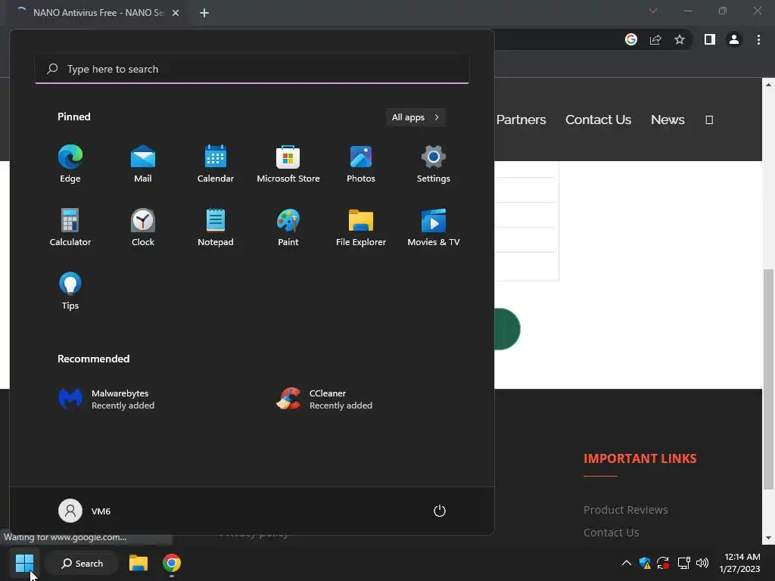
Task: Close the NANO Antivirus Free tab
Action: coord(176,13)
